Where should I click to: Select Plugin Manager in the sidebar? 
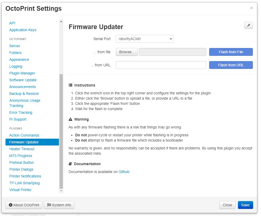point(22,73)
